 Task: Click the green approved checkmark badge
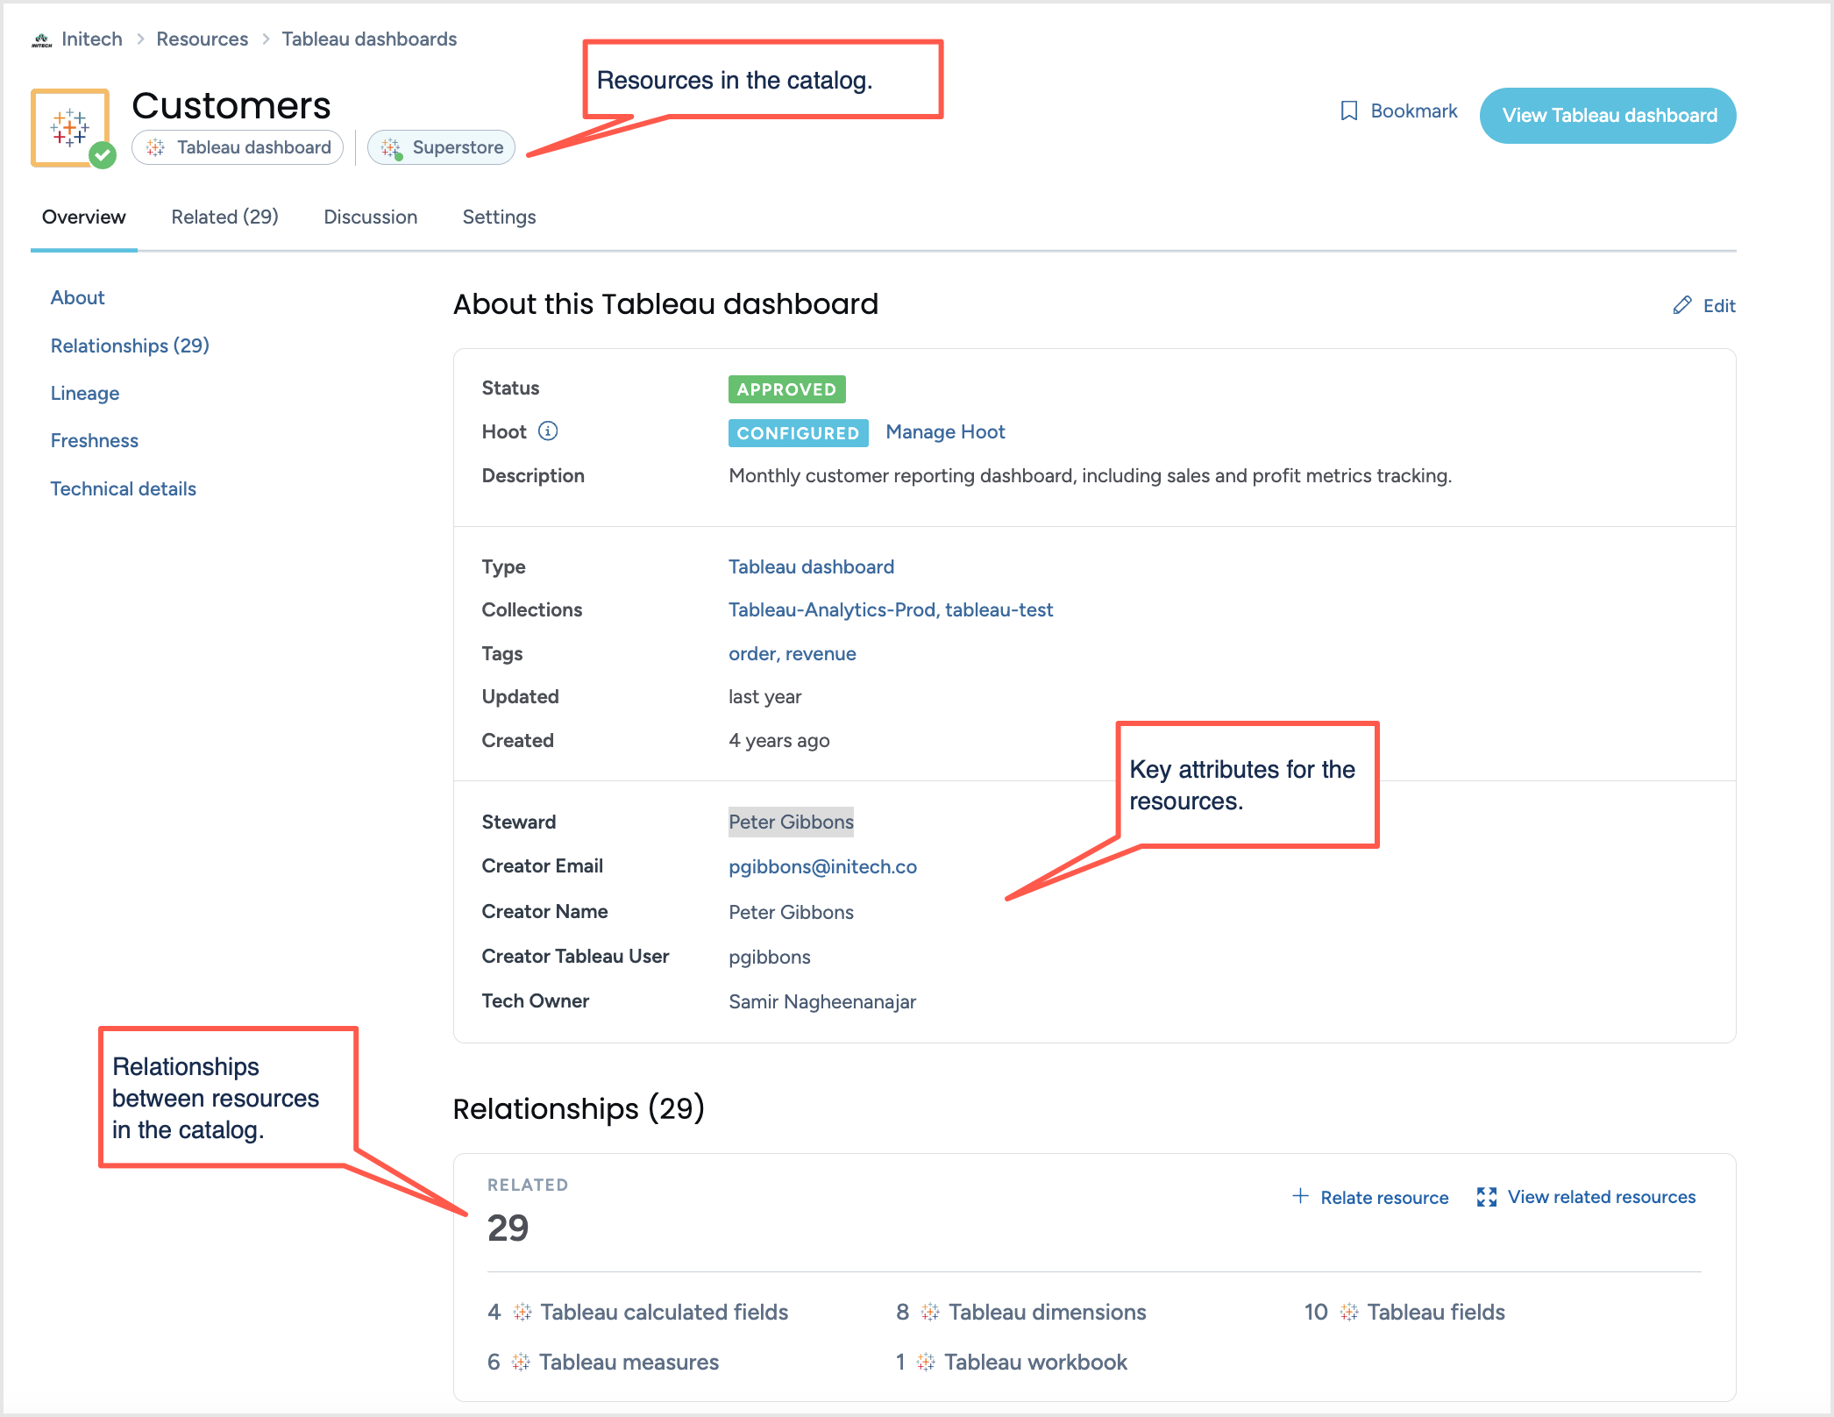tap(103, 156)
